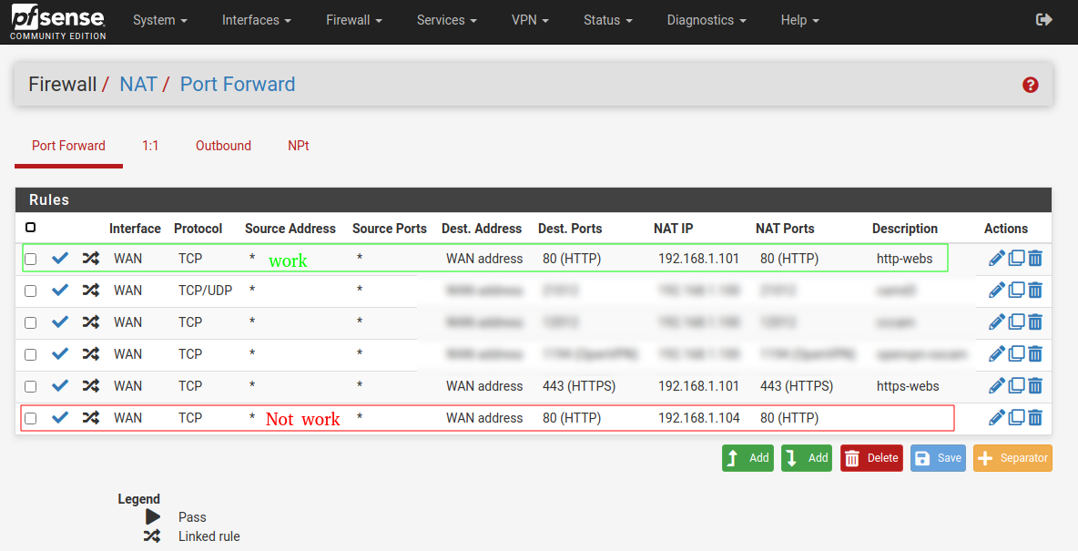Click the NAT breadcrumb link
The width and height of the screenshot is (1078, 551).
(138, 85)
